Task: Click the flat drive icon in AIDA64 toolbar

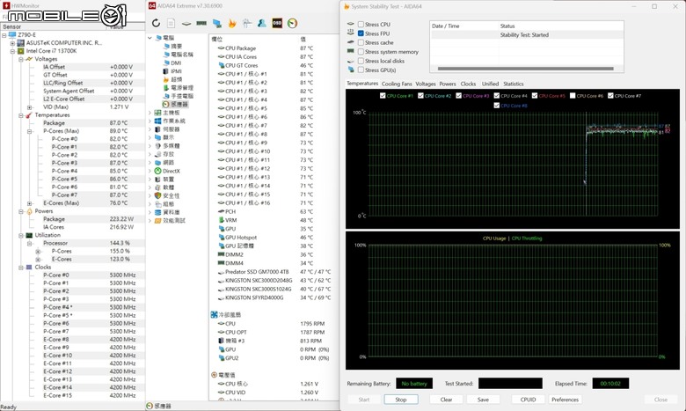Action: (x=186, y=23)
